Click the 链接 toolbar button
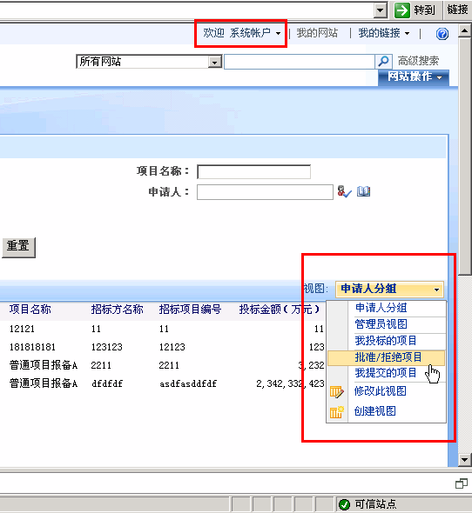The image size is (472, 513). [457, 10]
